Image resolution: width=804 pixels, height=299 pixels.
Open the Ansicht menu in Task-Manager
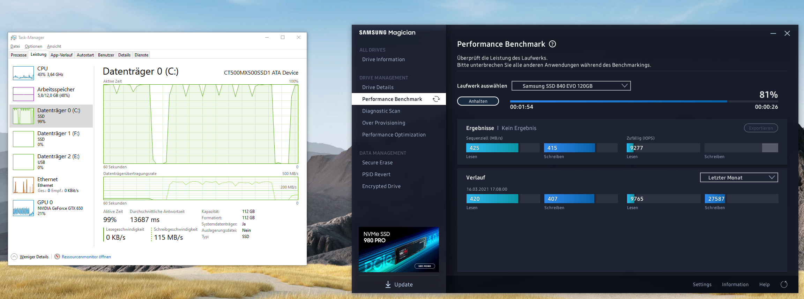(x=54, y=46)
